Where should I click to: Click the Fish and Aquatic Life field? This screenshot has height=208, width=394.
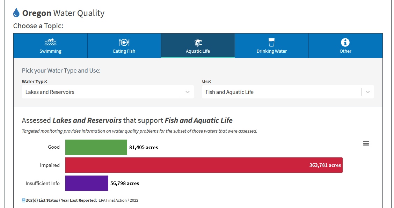point(281,92)
